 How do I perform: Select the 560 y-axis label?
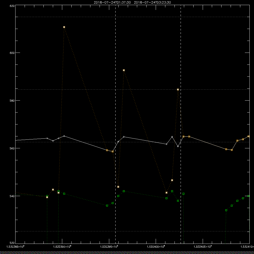tap(12, 148)
